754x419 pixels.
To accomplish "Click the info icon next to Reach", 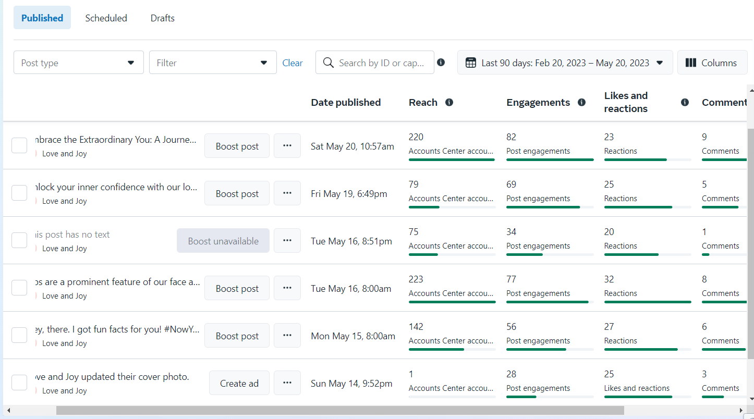I will coord(449,103).
